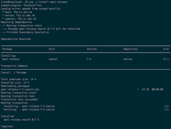
Task: Click 'Resolving Dependencies' line
Action: pos(16,22)
